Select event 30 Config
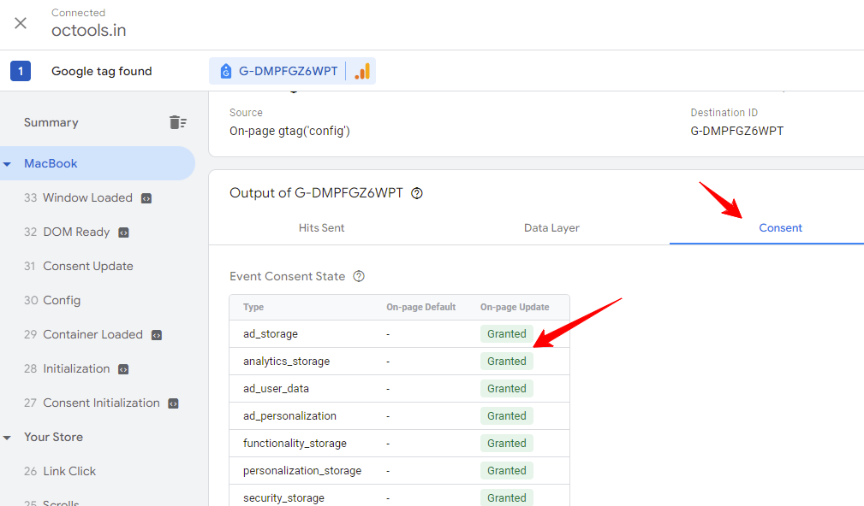This screenshot has width=864, height=506. click(51, 300)
